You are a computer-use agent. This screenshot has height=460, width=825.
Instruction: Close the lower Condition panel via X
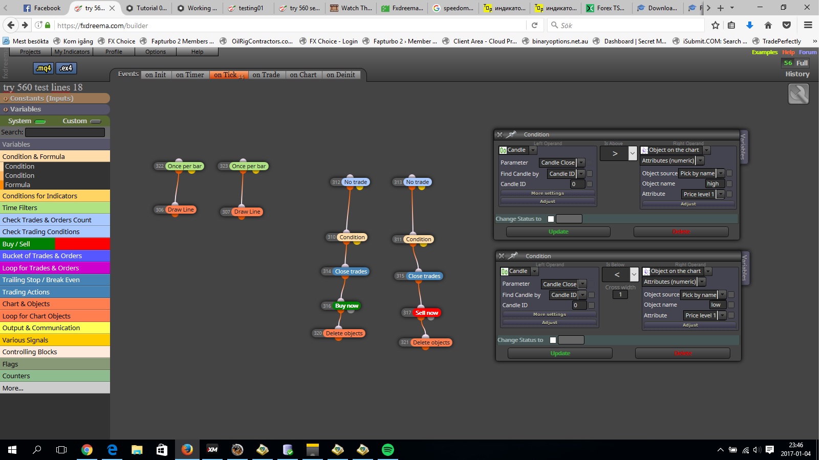pos(502,256)
